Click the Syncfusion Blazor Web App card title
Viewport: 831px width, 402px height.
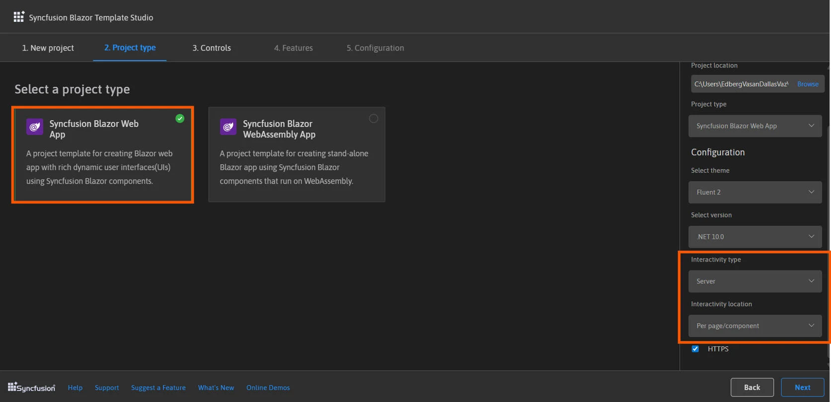94,129
